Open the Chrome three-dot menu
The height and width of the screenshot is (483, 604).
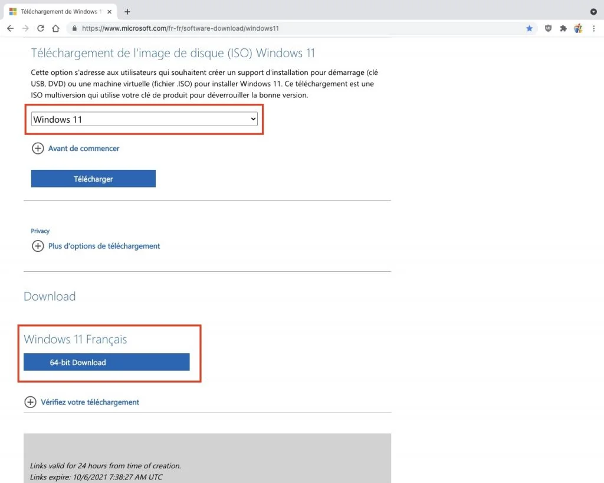click(593, 28)
